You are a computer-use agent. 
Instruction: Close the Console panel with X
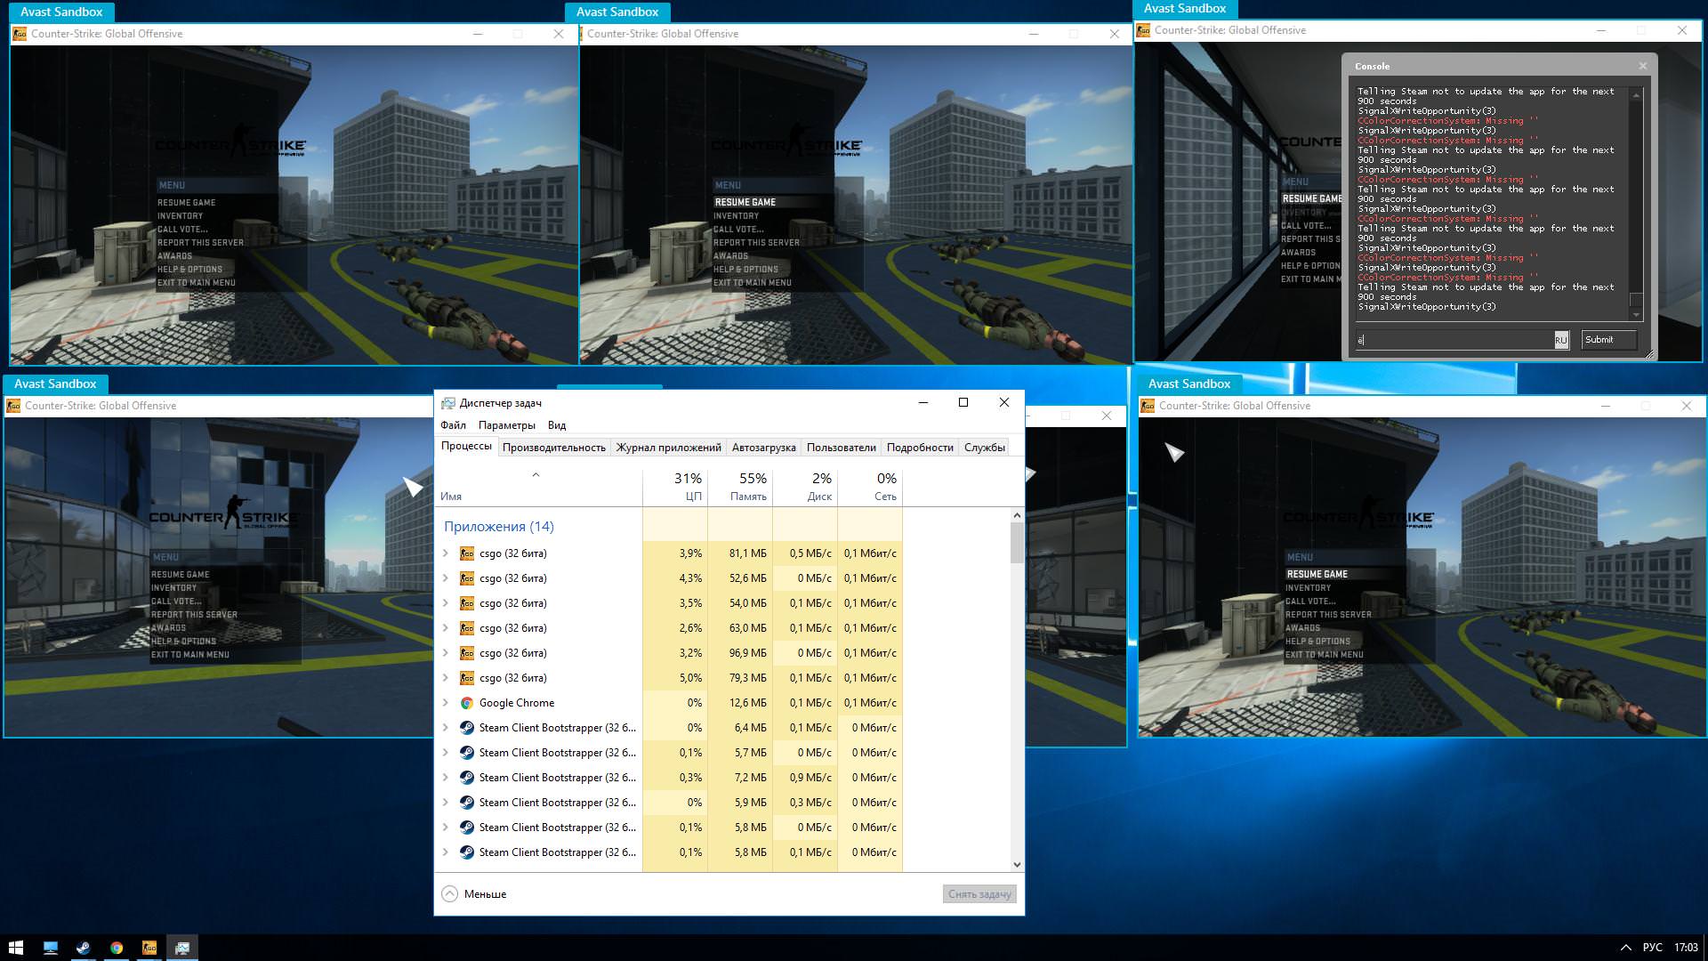[1642, 66]
